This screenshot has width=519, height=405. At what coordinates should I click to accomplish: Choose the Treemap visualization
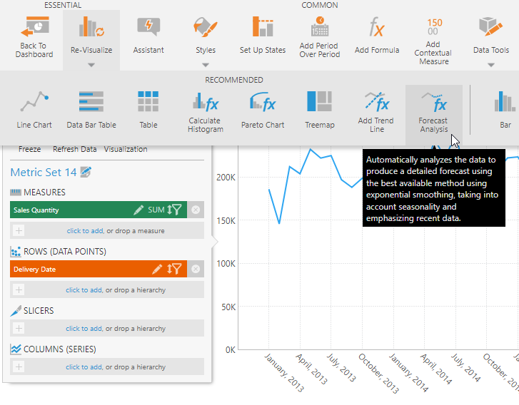click(x=320, y=103)
